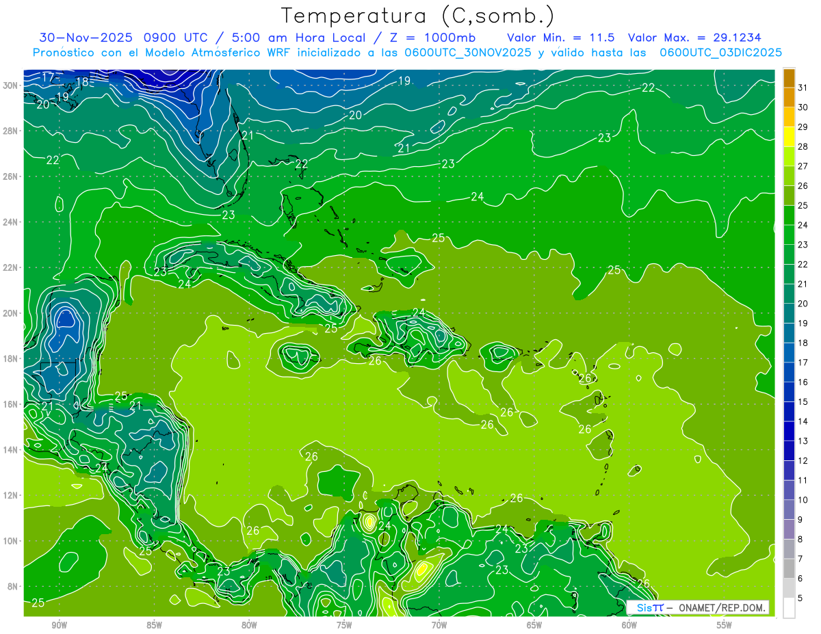Click the valid-until time "0600UTC_03DIC2025"
This screenshot has width=821, height=634.
point(722,53)
